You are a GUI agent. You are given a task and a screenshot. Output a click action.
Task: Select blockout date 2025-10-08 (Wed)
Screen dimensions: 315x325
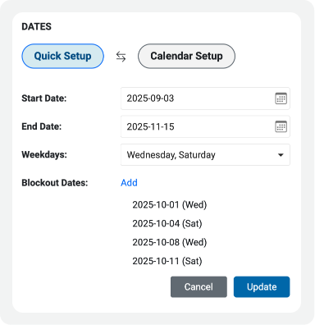170,242
